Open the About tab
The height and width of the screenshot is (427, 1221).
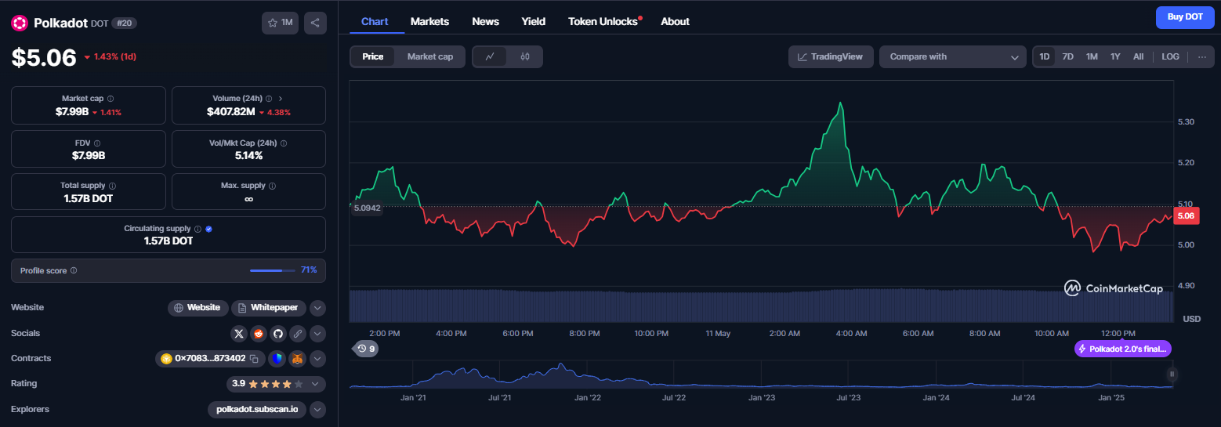[x=675, y=21]
